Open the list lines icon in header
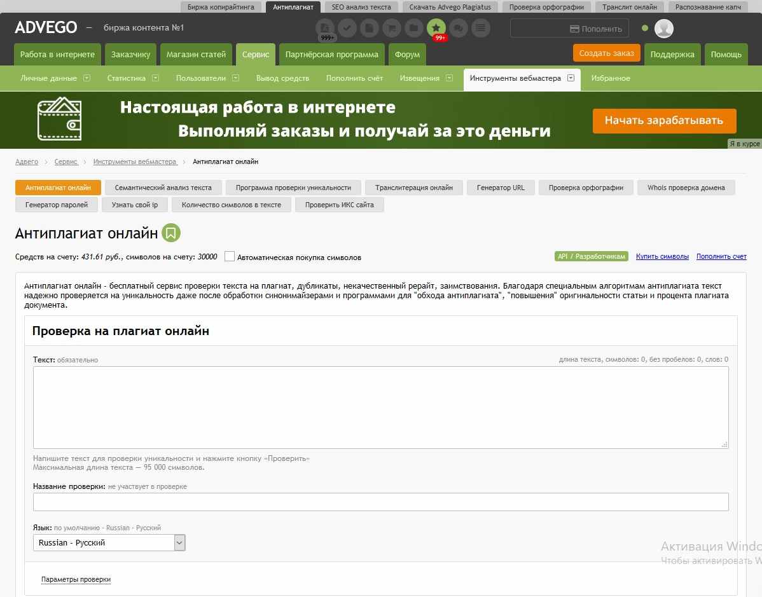 [480, 28]
